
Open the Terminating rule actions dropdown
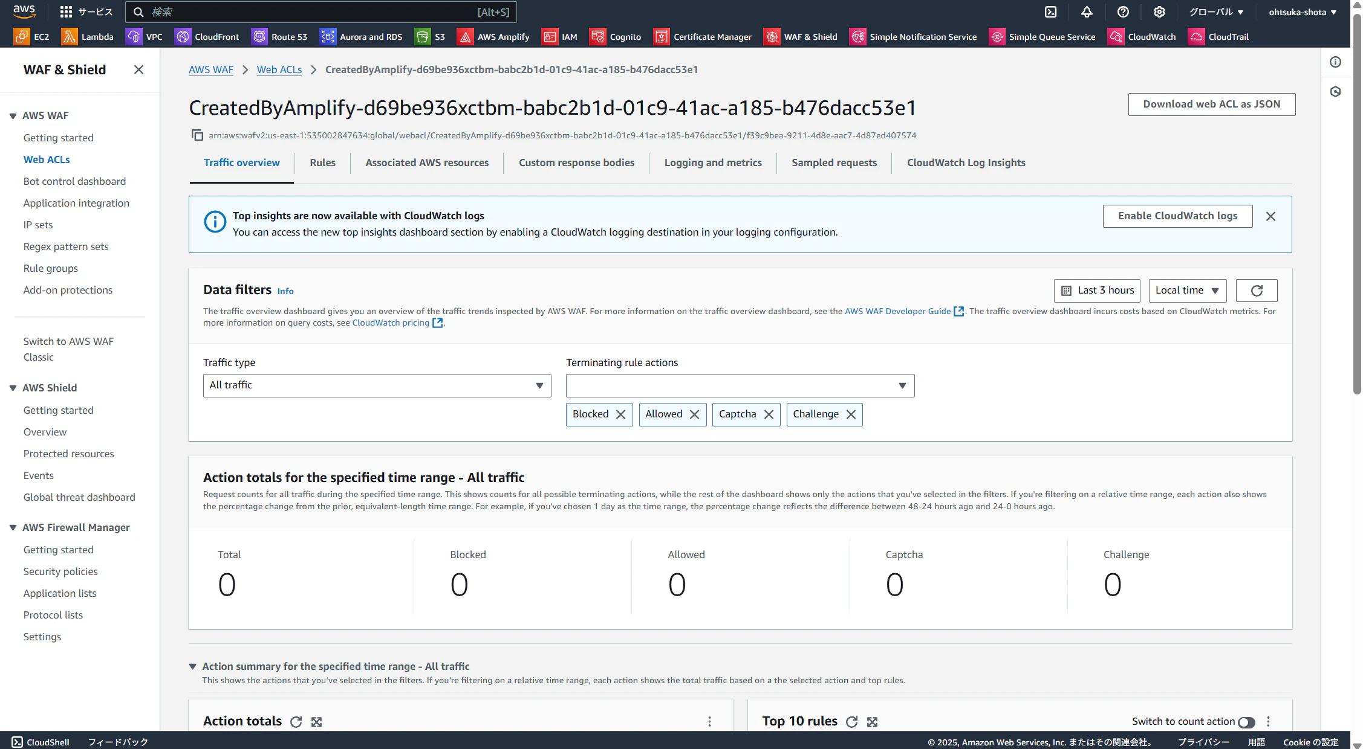[x=740, y=385]
